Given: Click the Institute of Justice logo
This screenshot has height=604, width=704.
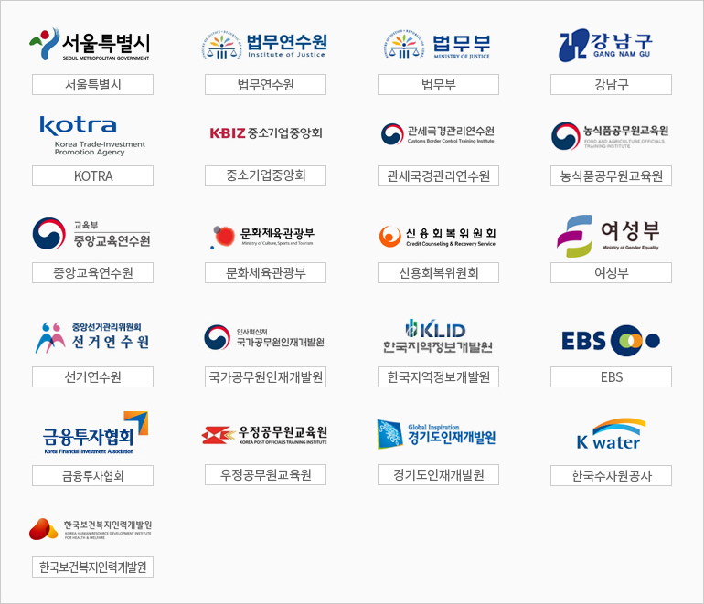Looking at the screenshot, I should [264, 46].
